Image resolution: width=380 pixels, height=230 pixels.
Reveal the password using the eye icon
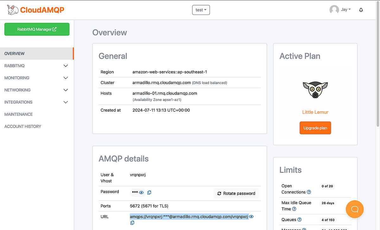[141, 192]
